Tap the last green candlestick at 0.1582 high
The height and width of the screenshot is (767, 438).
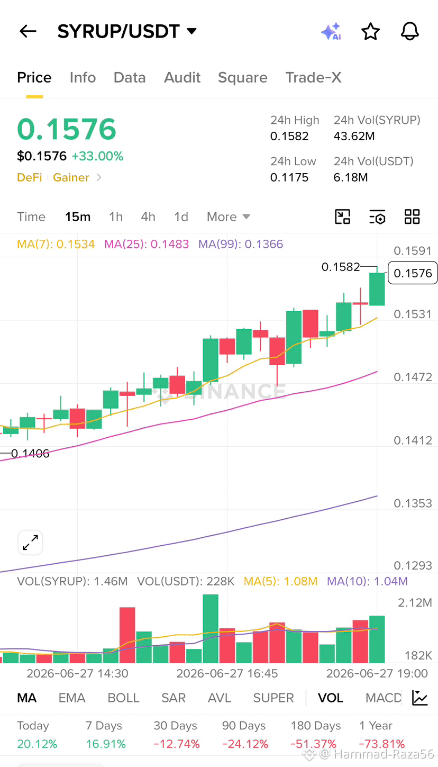click(x=377, y=288)
